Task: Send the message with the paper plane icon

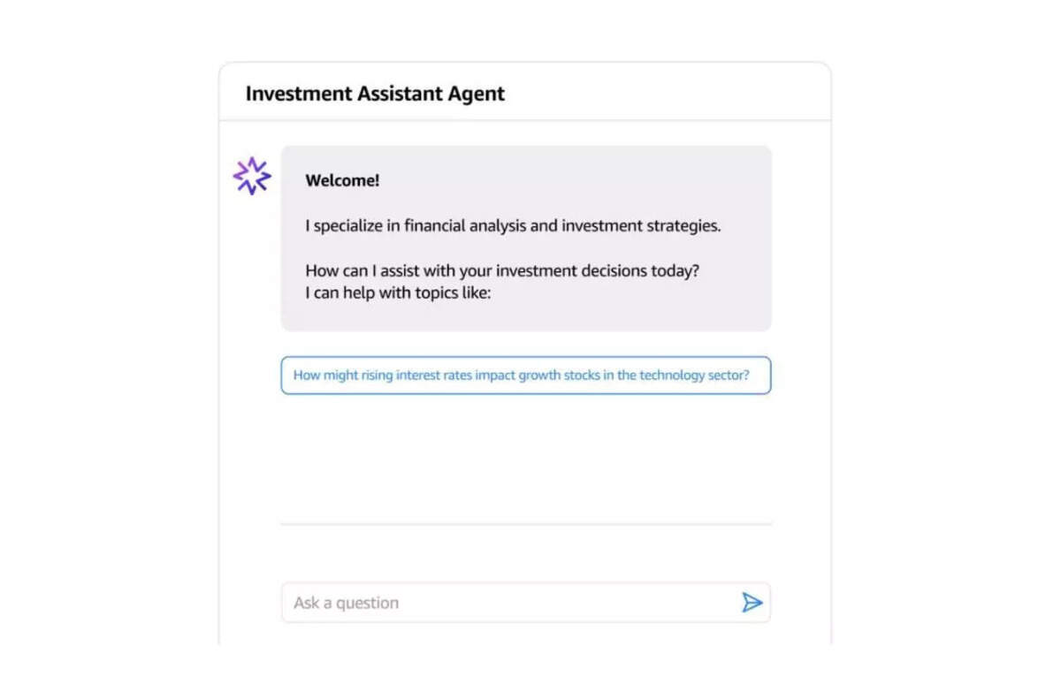Action: [752, 603]
